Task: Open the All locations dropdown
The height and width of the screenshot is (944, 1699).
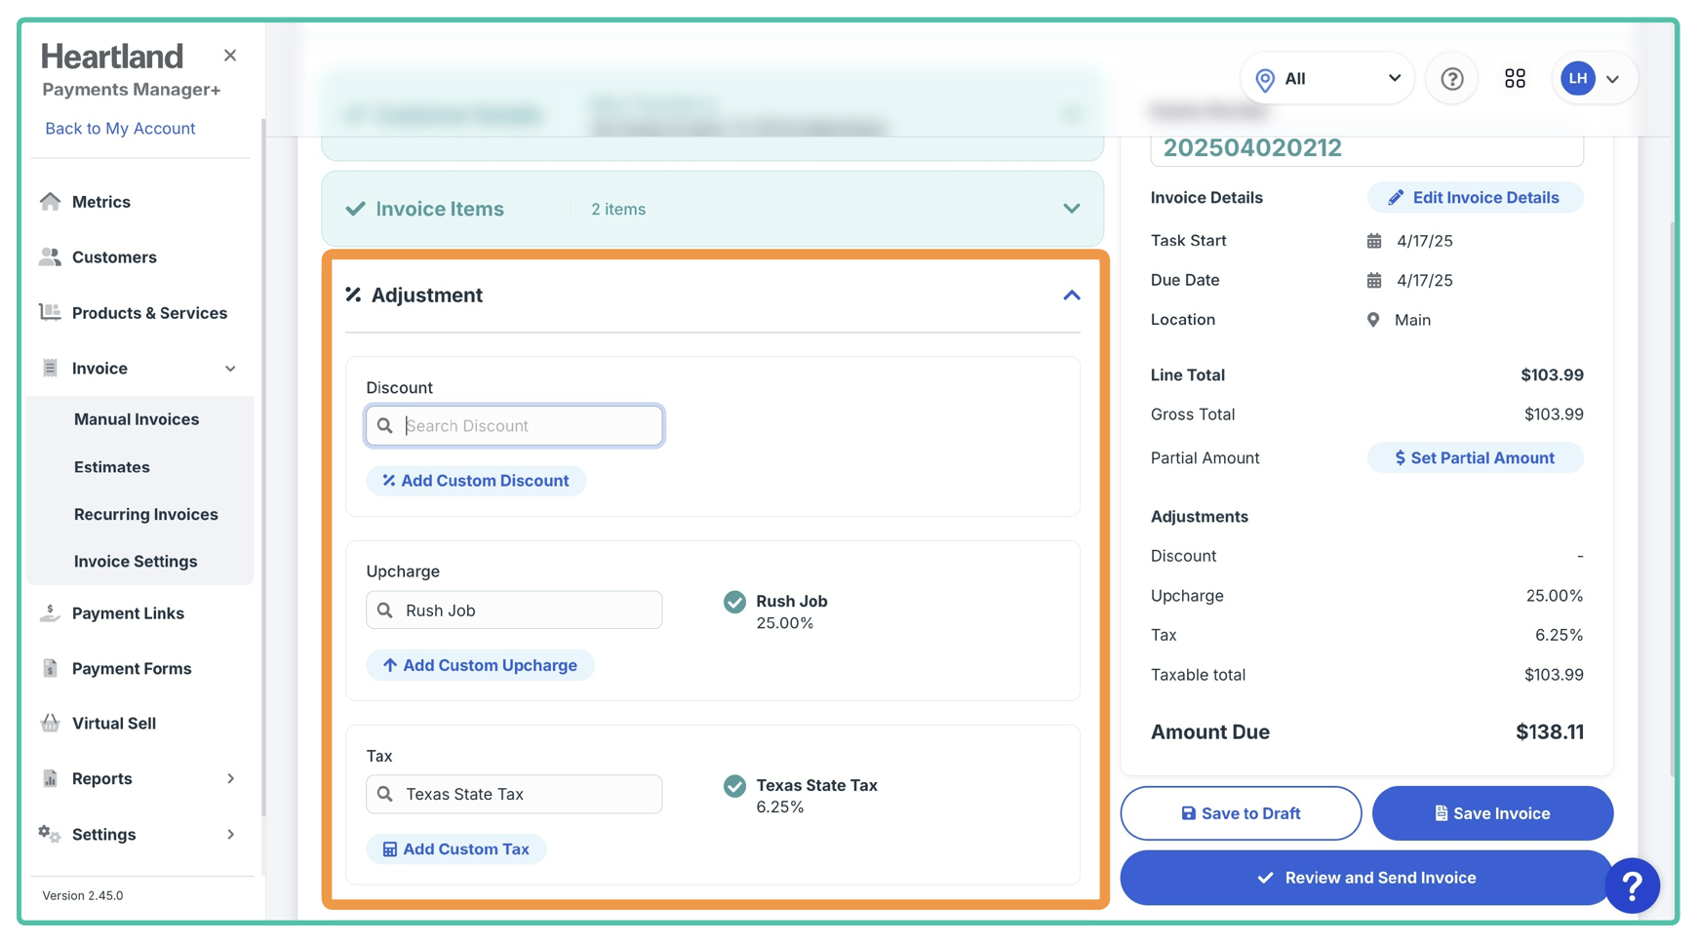Action: (x=1326, y=79)
